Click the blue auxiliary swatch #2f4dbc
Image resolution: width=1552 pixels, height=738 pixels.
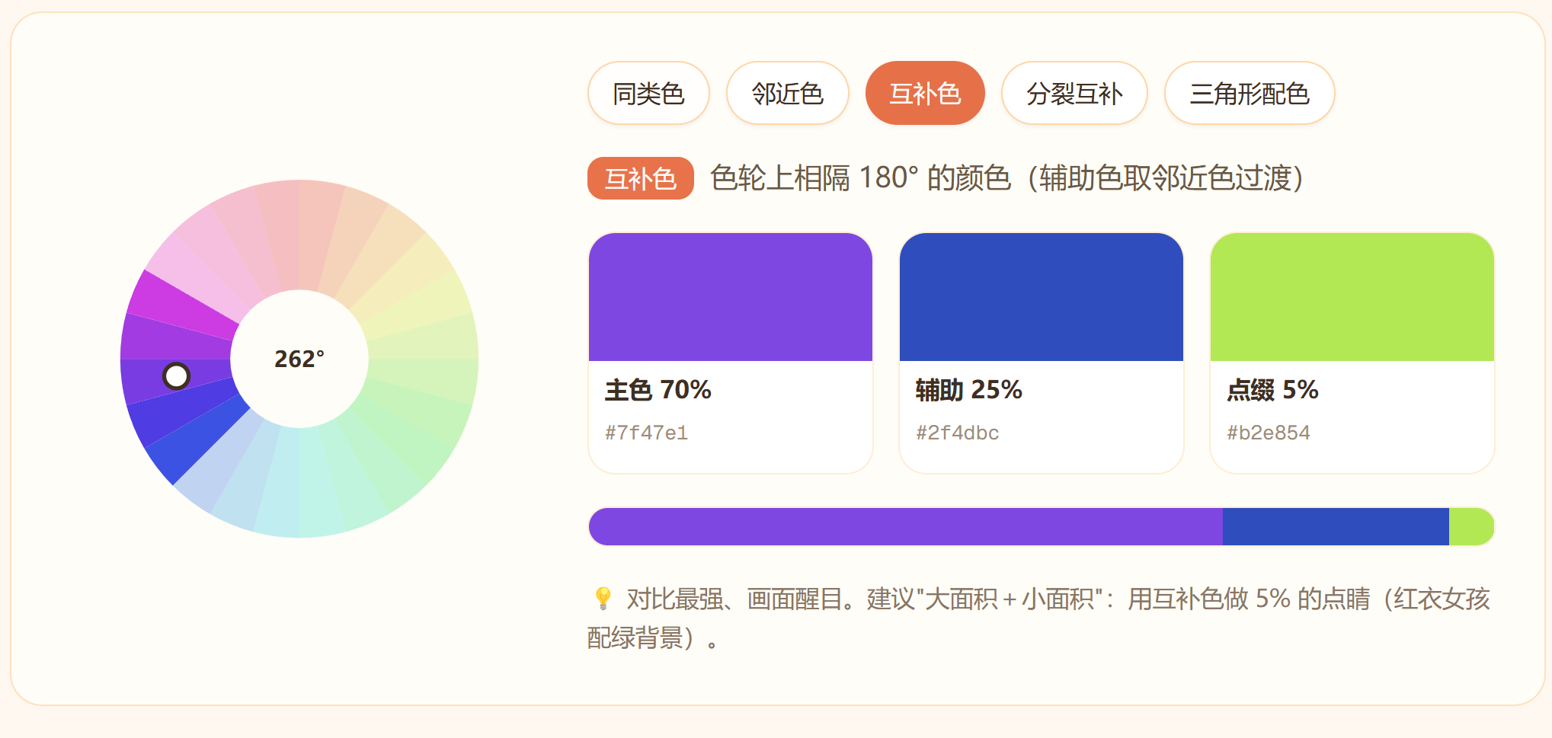1042,297
